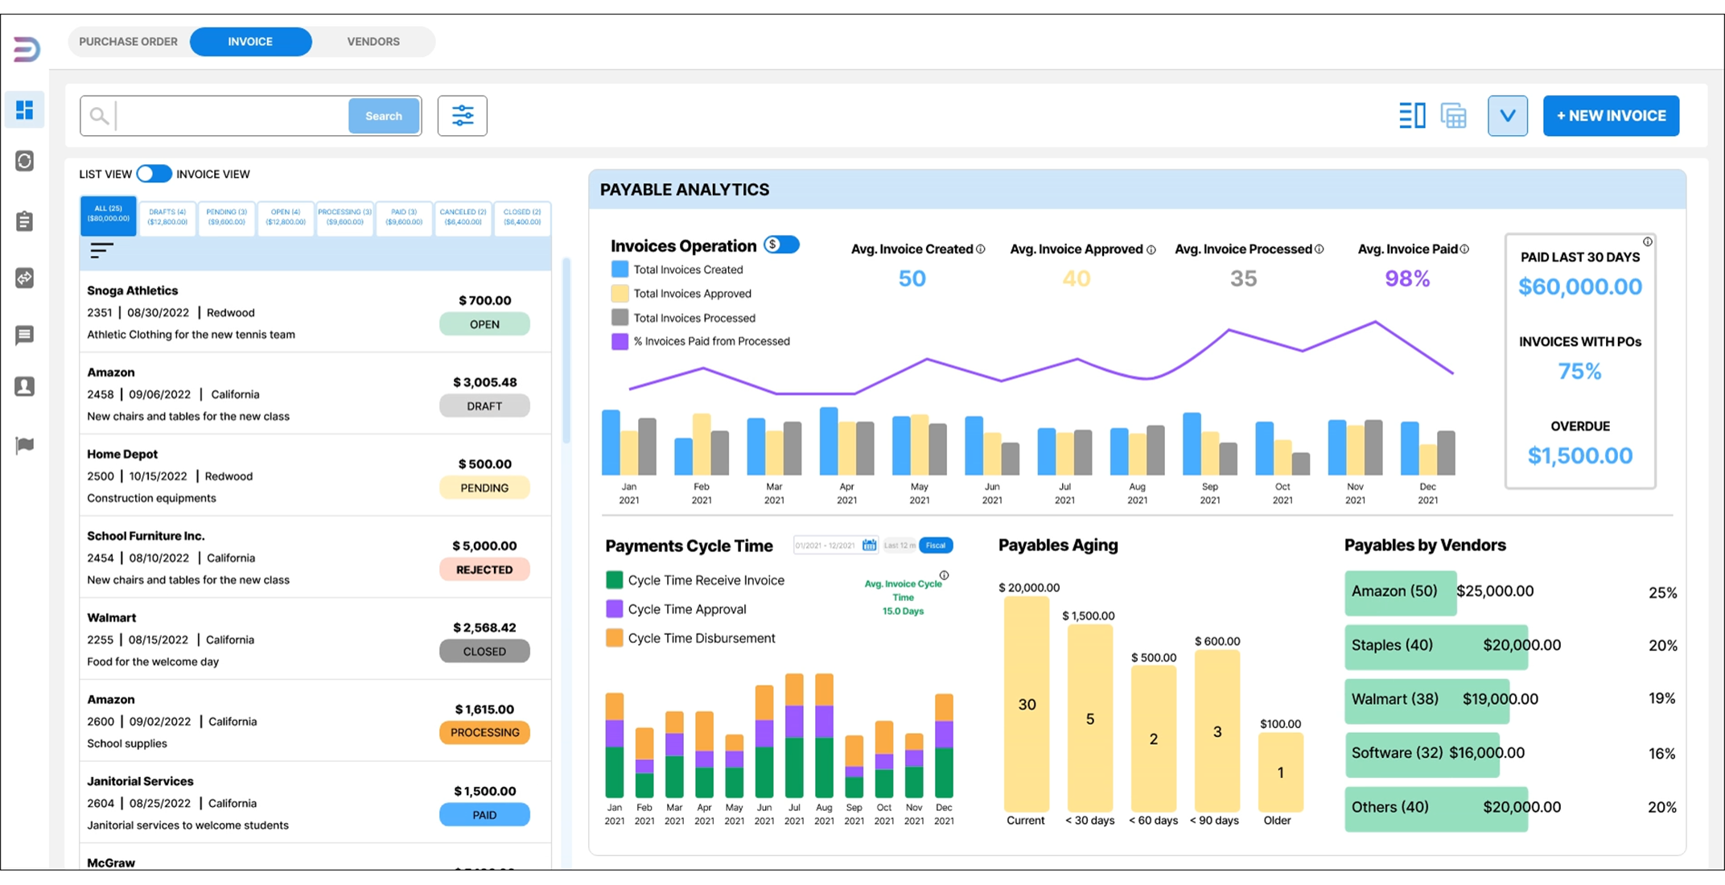The height and width of the screenshot is (885, 1725).
Task: Open the dashboard grid icon in sidebar
Action: coord(24,109)
